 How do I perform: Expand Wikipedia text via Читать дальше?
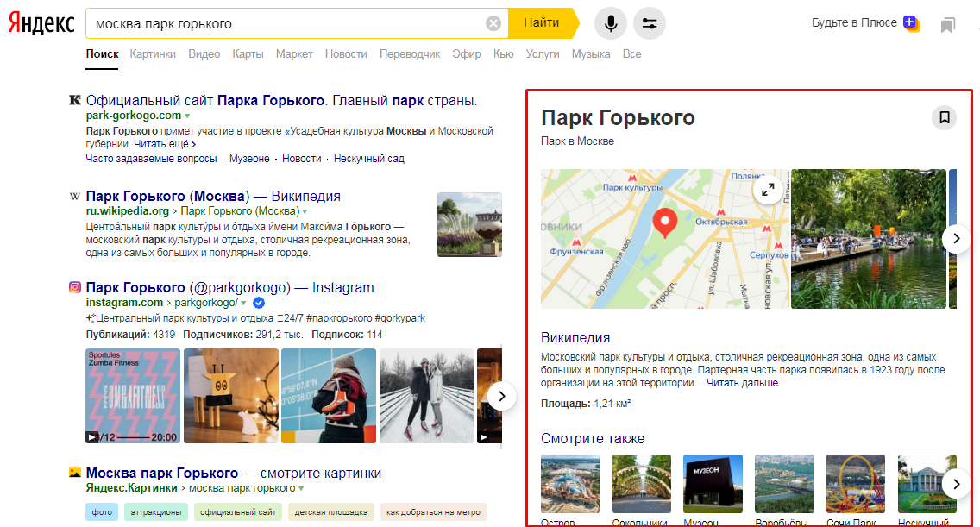[x=742, y=383]
